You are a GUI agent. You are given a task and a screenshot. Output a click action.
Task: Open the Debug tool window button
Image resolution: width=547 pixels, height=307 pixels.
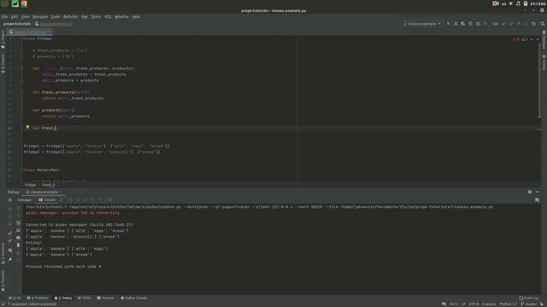(x=63, y=298)
